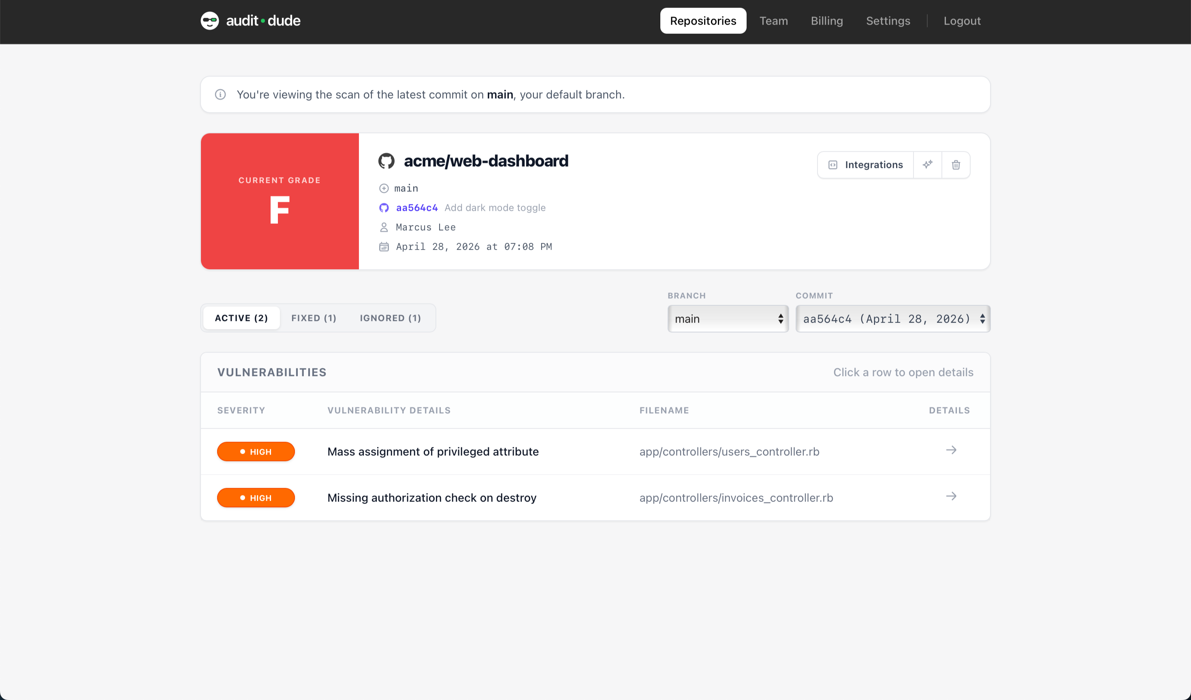The height and width of the screenshot is (700, 1191).
Task: Click the audit dude brand name text
Action: click(263, 21)
